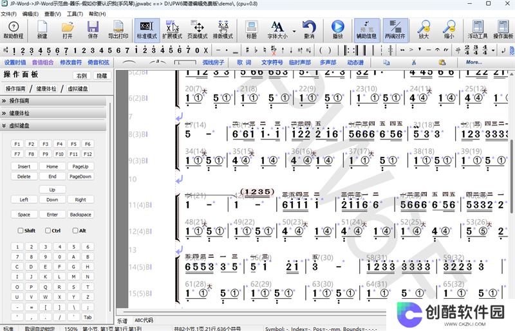Play the score with 播放
The height and width of the screenshot is (331, 515).
pos(337,30)
